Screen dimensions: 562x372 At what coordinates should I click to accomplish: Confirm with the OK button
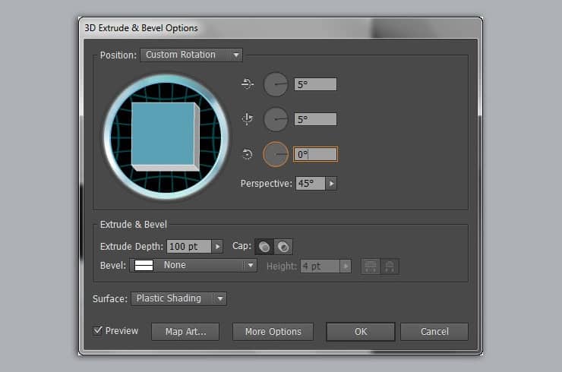(361, 332)
